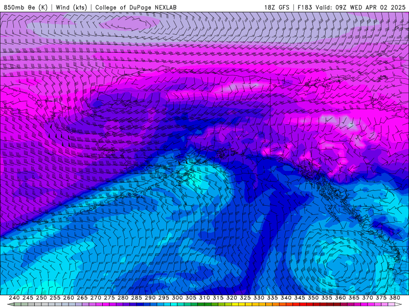Viewport: 409px width, 307px height.
Task: Click the 240 value on the color scale
Action: tap(14, 298)
